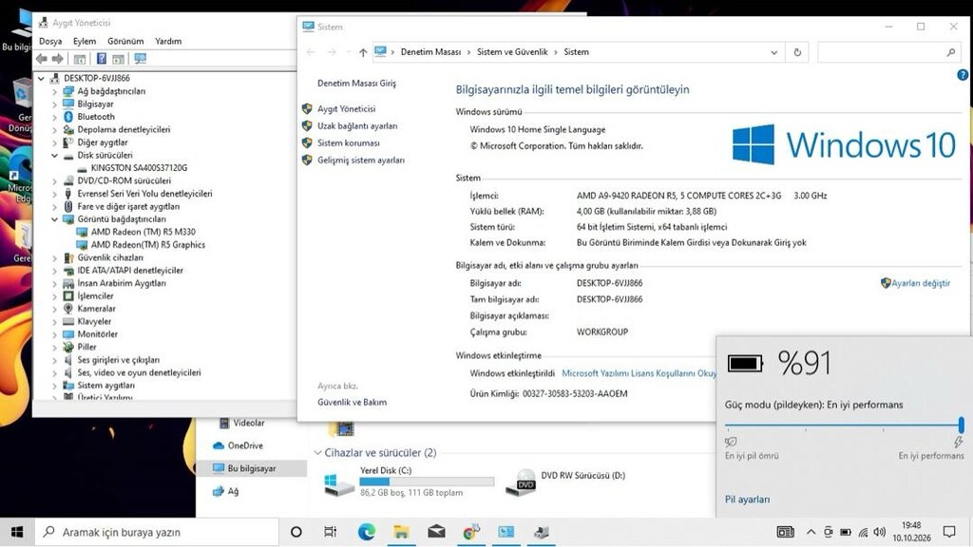Open the notification center icon
Viewport: 973px width, 547px height.
pos(949,532)
